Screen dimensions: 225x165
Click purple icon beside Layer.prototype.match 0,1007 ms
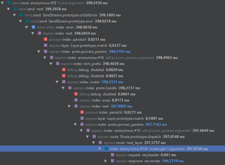point(82,118)
